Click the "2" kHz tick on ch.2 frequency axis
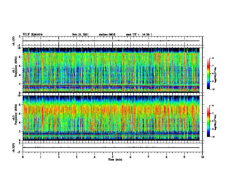228x176 pixels. [20, 131]
